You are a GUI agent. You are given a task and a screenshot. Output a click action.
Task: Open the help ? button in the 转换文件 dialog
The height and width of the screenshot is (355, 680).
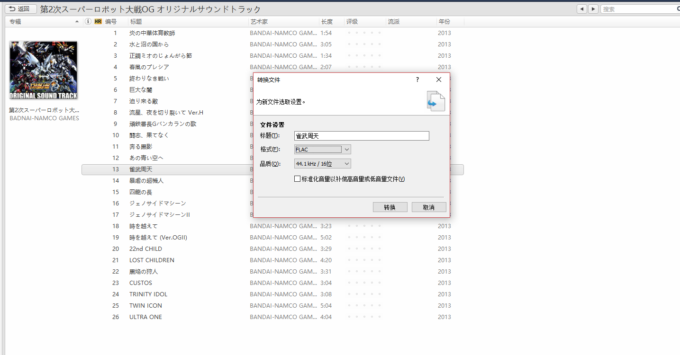(417, 80)
